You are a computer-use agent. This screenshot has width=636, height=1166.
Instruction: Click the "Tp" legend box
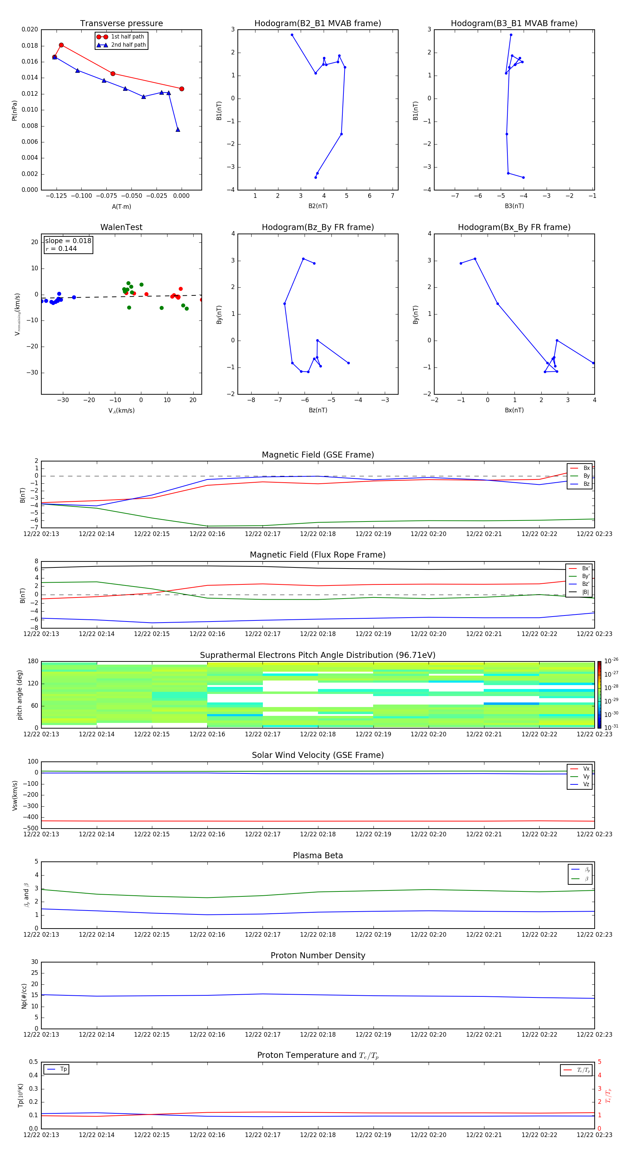click(57, 1069)
